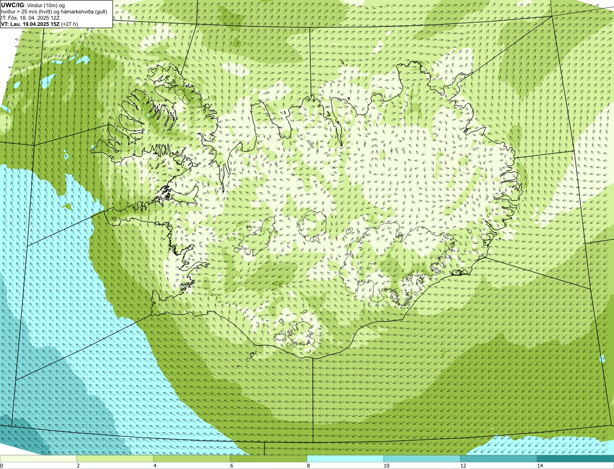The image size is (614, 469).
Task: Click the '14' label on the color scale
Action: click(x=540, y=466)
